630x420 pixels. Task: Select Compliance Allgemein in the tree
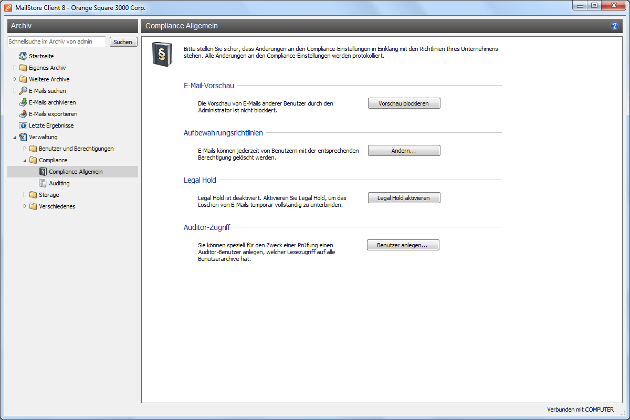[x=76, y=172]
